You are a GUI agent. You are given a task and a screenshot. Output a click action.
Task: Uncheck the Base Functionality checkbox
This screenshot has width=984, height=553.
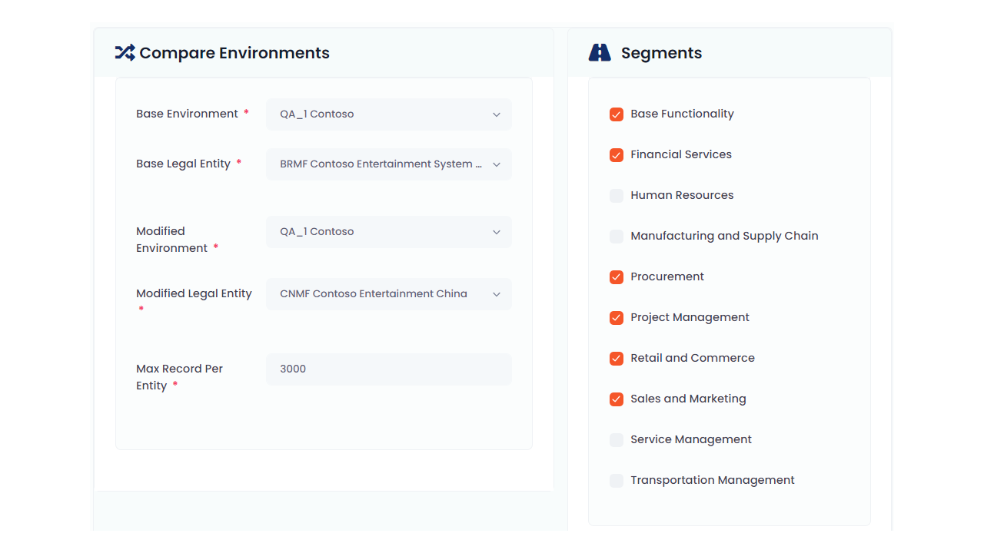pos(617,114)
